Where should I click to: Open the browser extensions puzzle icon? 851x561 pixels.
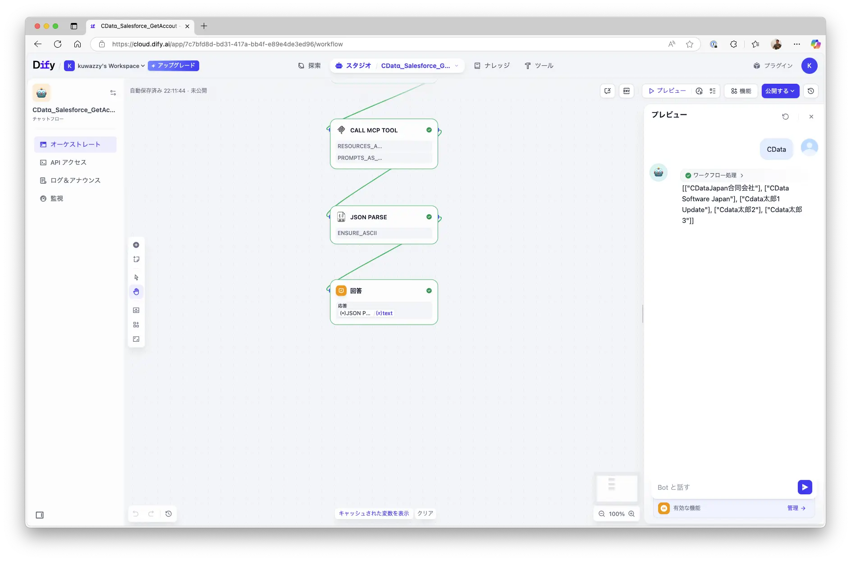(x=734, y=44)
